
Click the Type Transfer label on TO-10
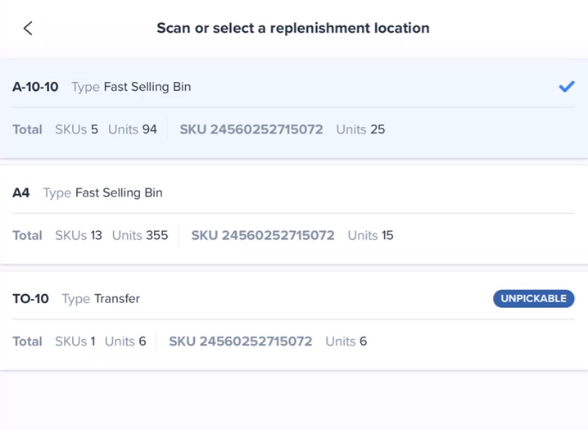coord(101,298)
